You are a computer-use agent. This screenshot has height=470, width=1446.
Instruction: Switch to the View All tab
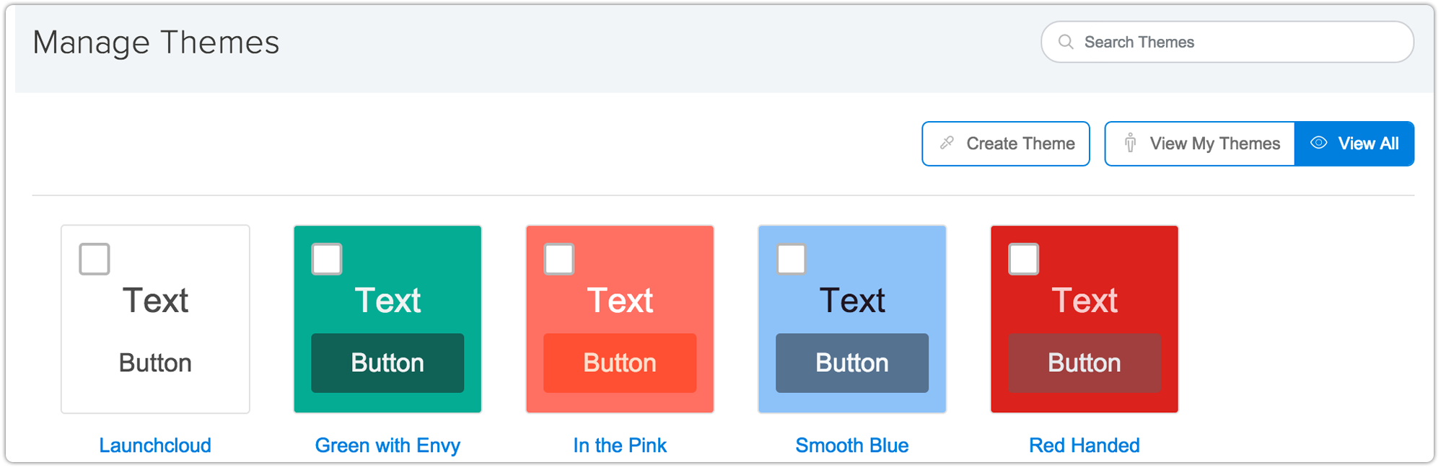1354,143
